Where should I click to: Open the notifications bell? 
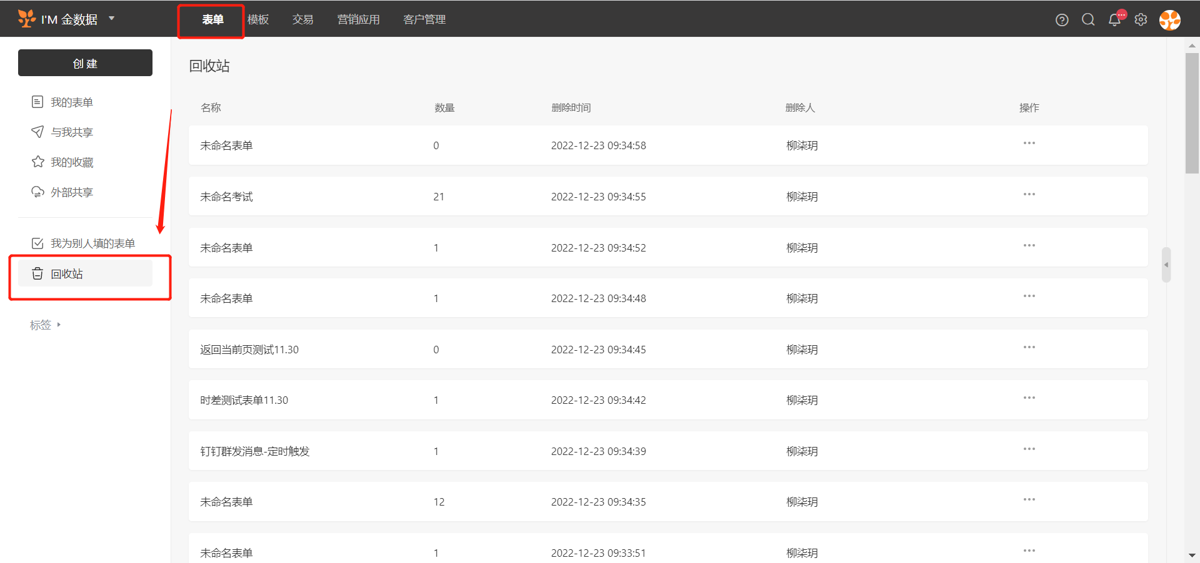point(1114,20)
